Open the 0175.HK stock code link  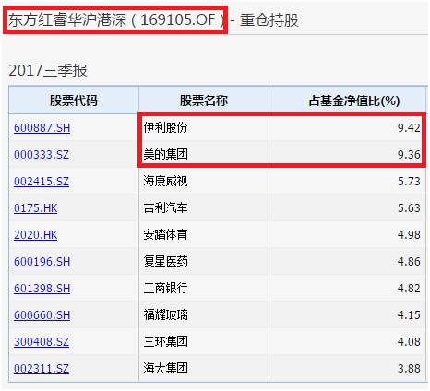[x=36, y=208]
